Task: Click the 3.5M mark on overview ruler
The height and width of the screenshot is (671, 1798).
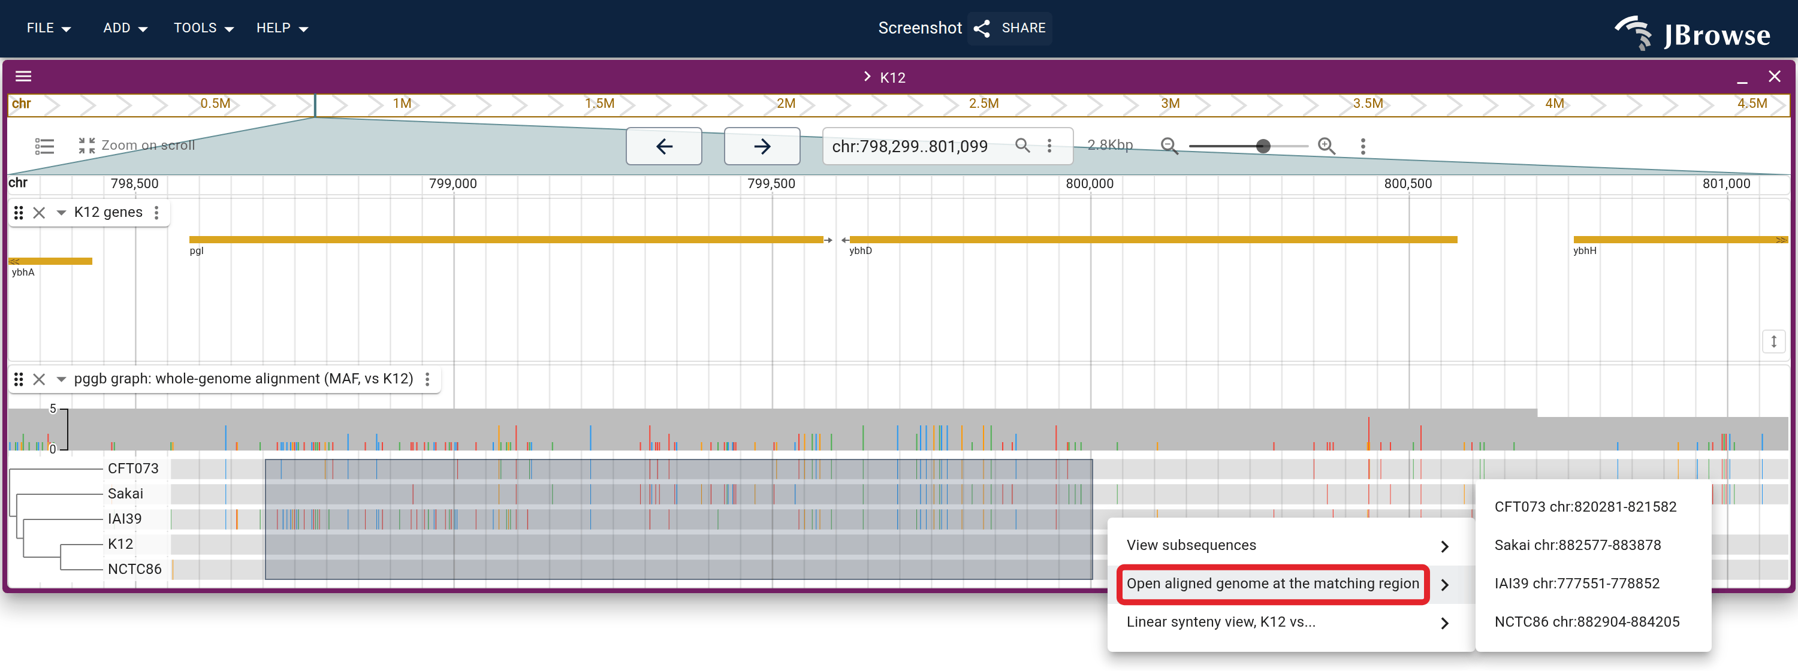Action: [1367, 104]
